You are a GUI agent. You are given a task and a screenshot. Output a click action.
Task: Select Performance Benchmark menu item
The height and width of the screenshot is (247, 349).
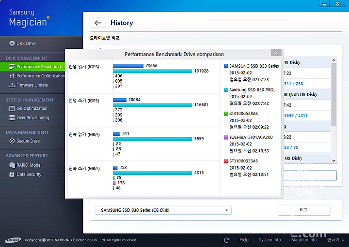(32, 67)
